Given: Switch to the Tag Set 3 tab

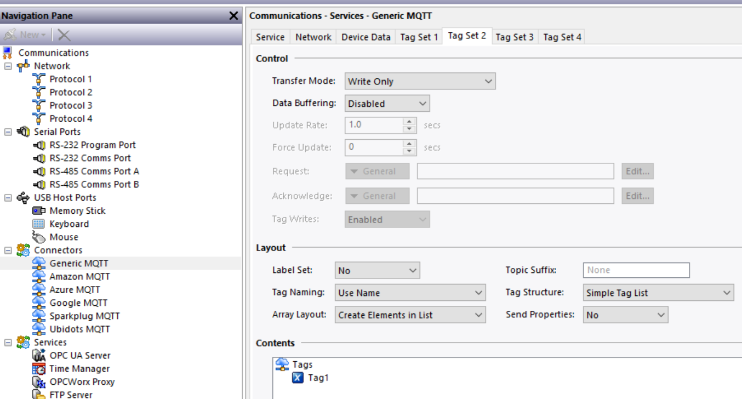Looking at the screenshot, I should click(x=515, y=37).
